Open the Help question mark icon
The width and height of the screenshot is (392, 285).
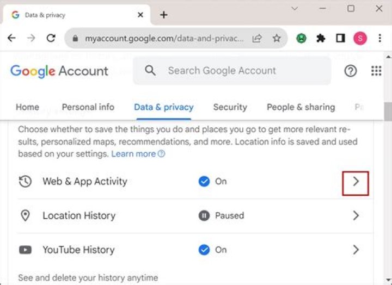(x=351, y=71)
